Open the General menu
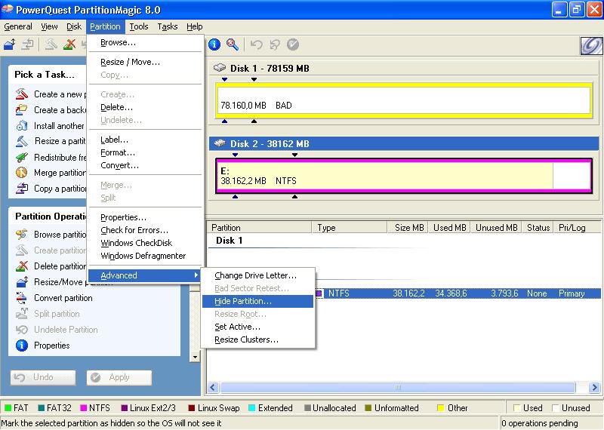This screenshot has height=430, width=604. click(17, 26)
